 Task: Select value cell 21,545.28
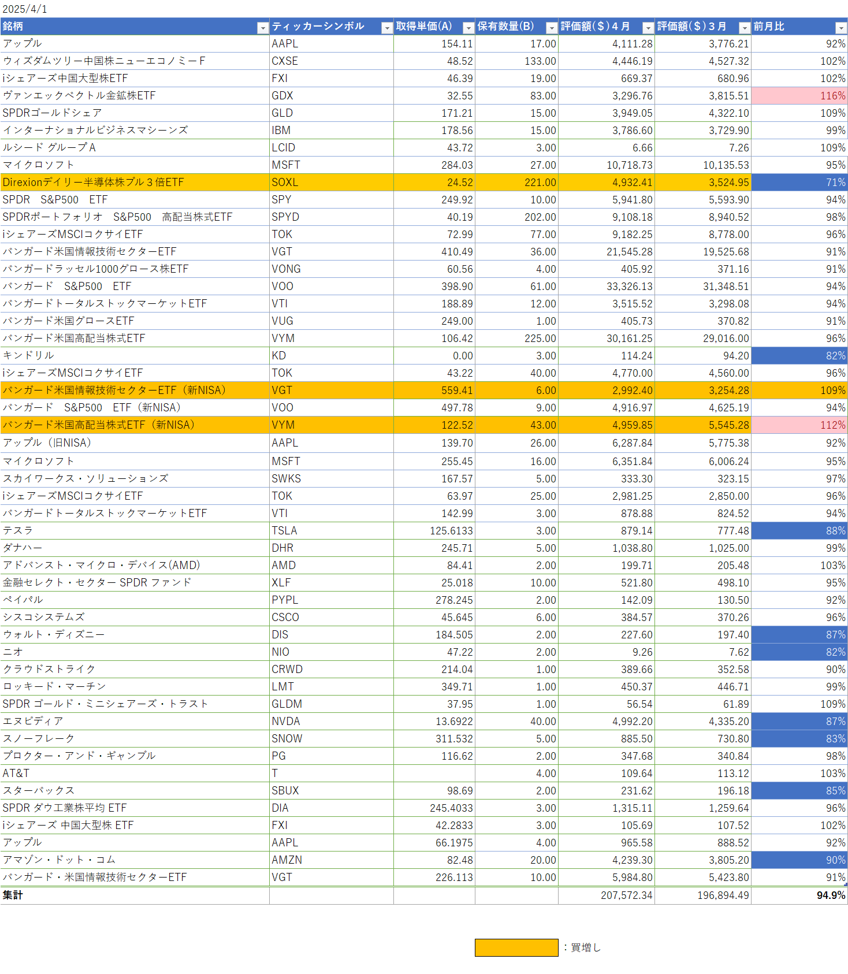(x=607, y=252)
